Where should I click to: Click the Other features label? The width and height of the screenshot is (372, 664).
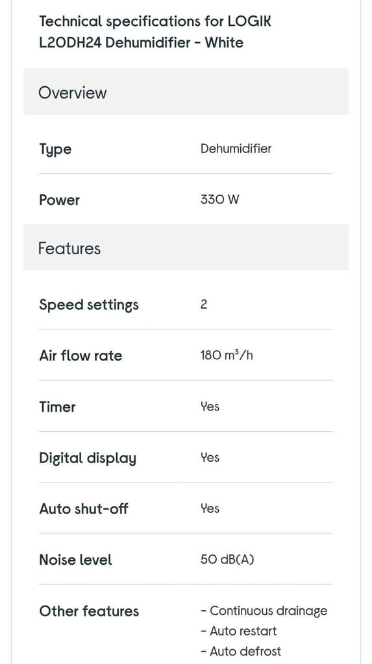click(89, 611)
